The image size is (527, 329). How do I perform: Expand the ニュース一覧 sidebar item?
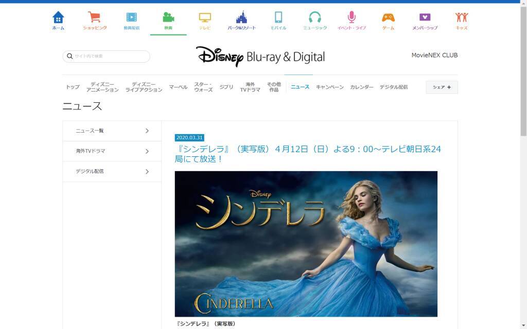(112, 131)
